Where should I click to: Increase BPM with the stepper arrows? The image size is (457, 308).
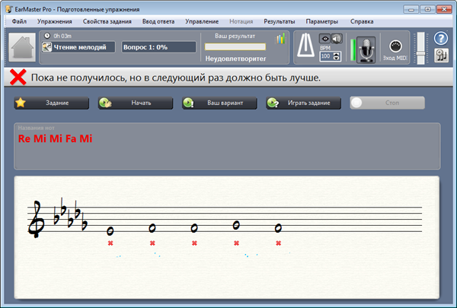pyautogui.click(x=337, y=54)
